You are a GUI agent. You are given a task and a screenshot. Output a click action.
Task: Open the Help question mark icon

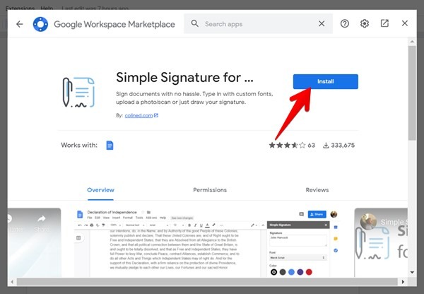tap(345, 24)
